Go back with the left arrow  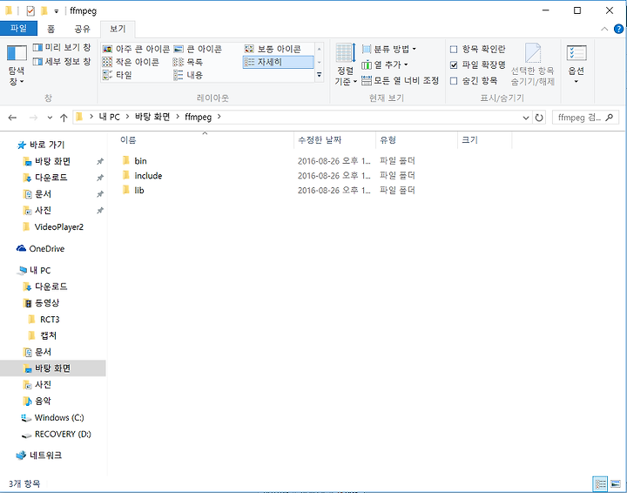(12, 118)
